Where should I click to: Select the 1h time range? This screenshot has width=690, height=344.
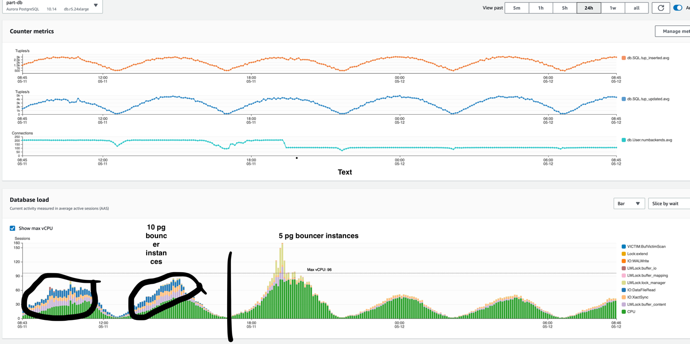click(x=541, y=8)
